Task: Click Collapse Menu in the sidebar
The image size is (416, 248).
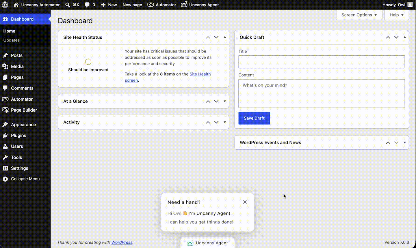Action: click(25, 179)
